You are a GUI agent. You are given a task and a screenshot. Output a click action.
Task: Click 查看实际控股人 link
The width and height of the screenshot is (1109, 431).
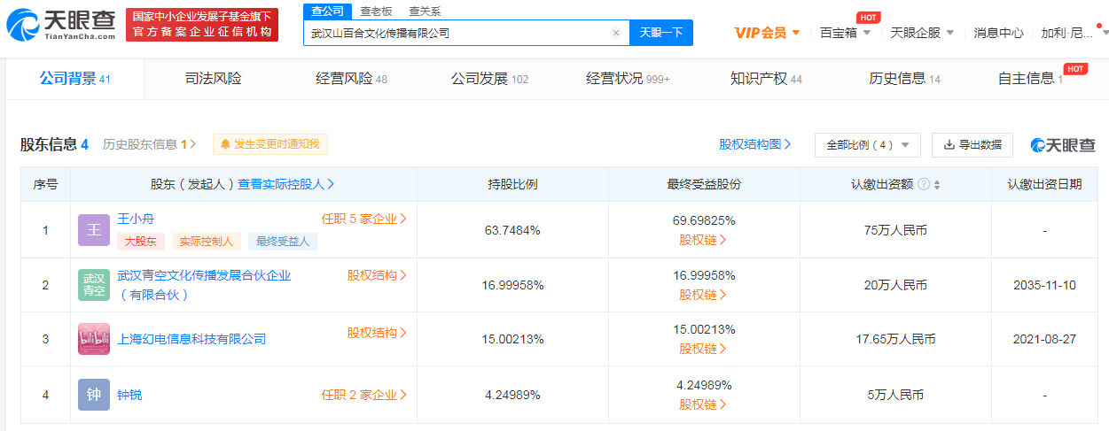[285, 184]
